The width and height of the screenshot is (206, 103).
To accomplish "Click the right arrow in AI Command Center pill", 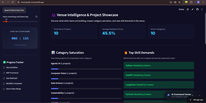I will [199, 95].
